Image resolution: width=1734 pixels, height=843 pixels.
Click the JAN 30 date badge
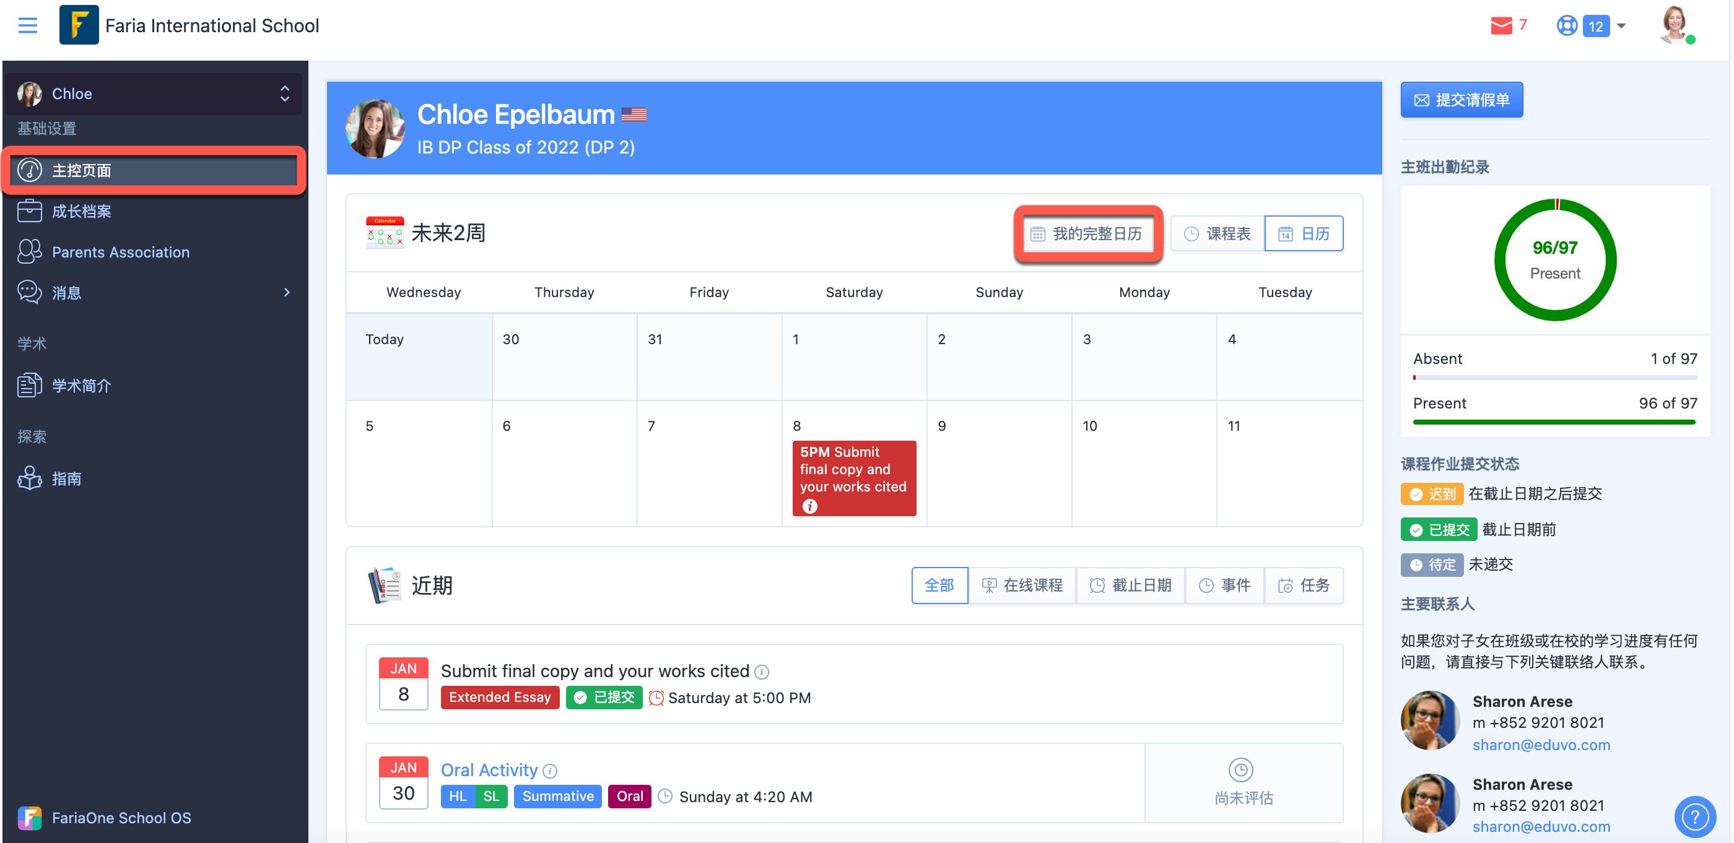pos(403,782)
